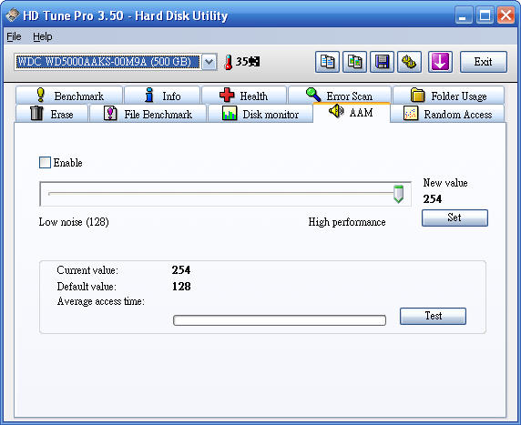The width and height of the screenshot is (521, 425).
Task: Close the HD Tune Pro window
Action: pos(506,15)
